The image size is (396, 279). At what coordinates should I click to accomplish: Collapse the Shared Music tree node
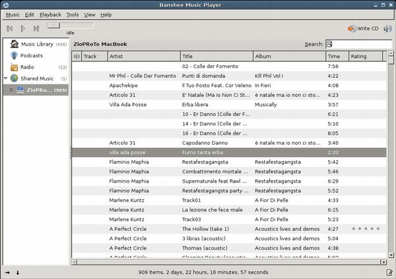[5, 78]
